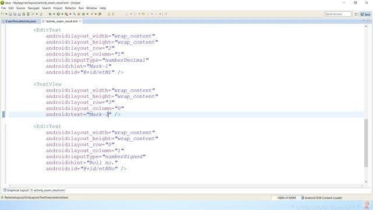
Task: Open the Refactor menu
Action: (71, 8)
